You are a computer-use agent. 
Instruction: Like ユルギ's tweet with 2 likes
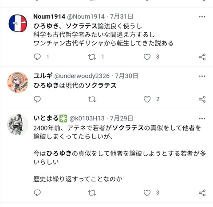point(147,100)
